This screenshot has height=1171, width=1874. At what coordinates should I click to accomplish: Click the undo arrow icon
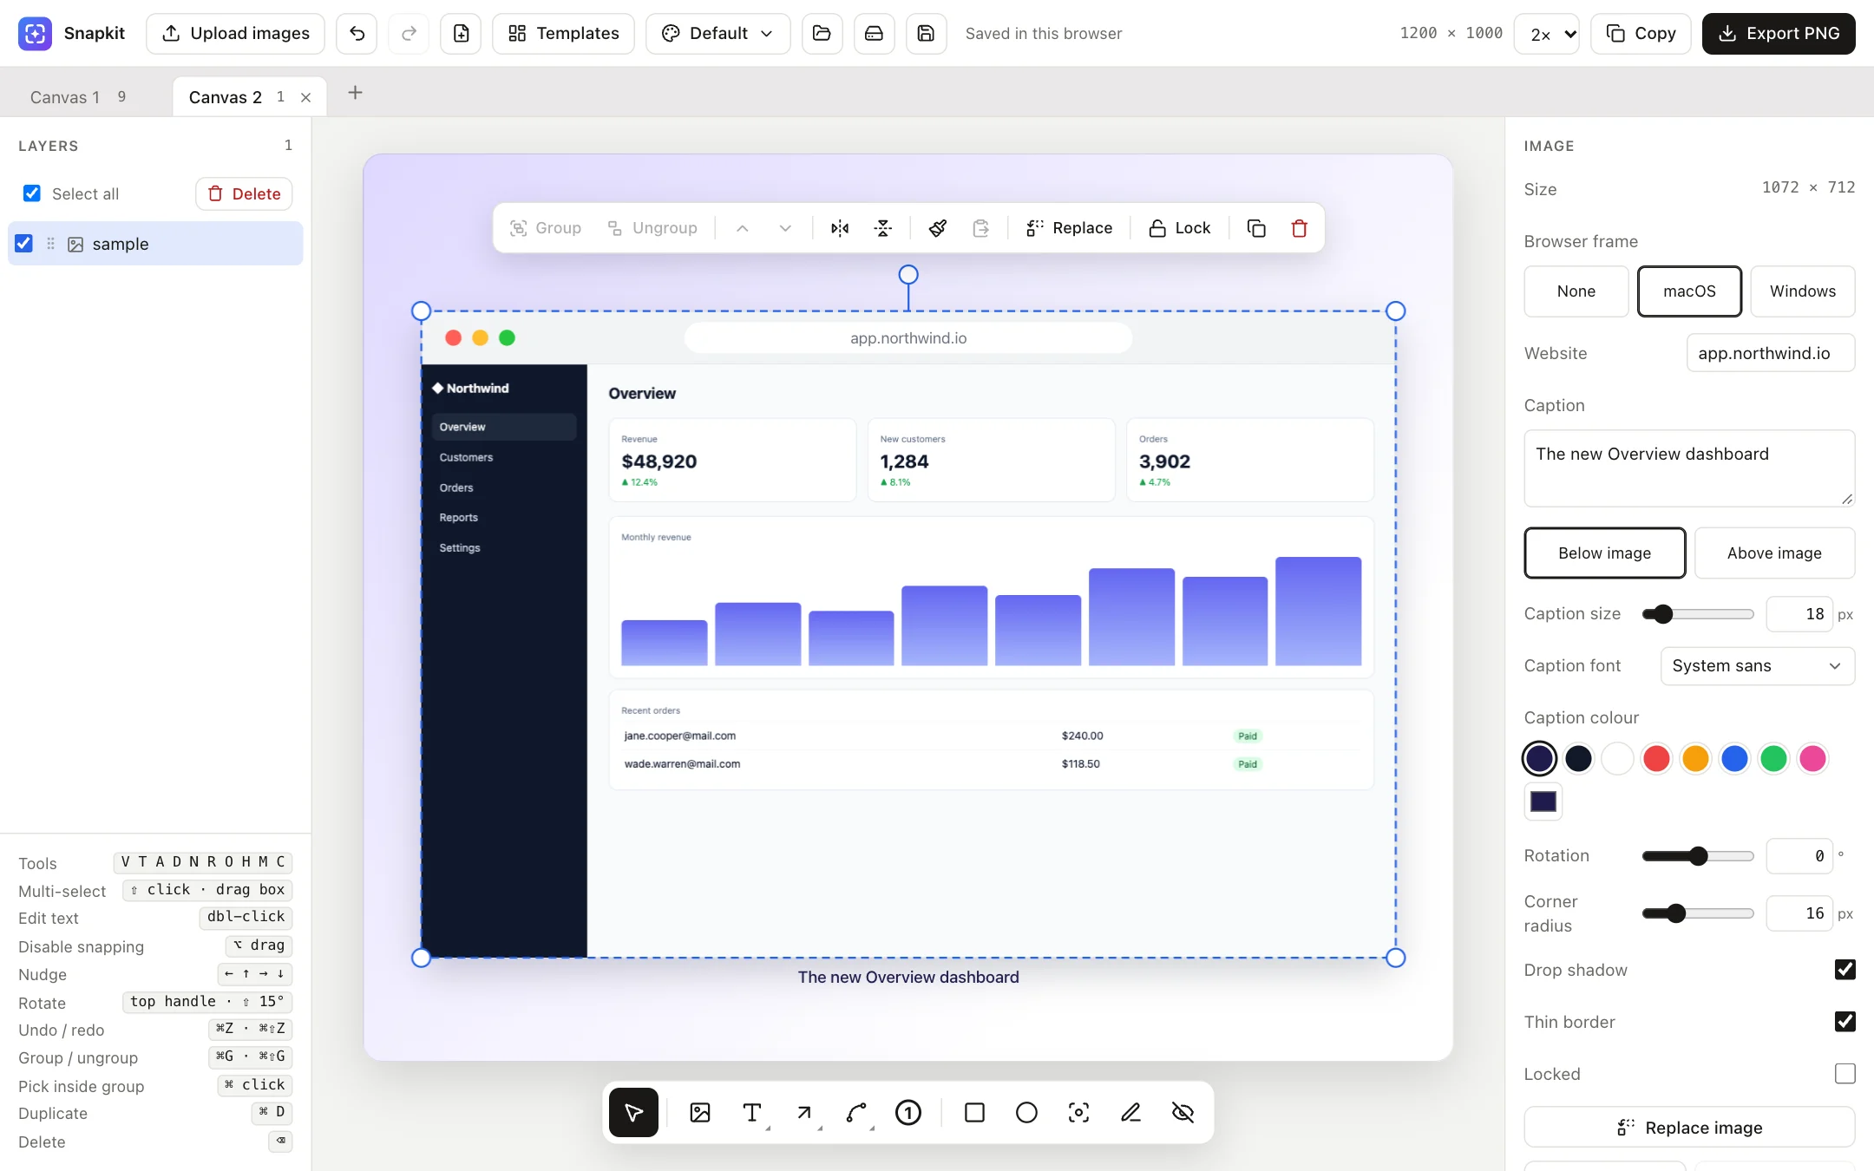tap(357, 34)
